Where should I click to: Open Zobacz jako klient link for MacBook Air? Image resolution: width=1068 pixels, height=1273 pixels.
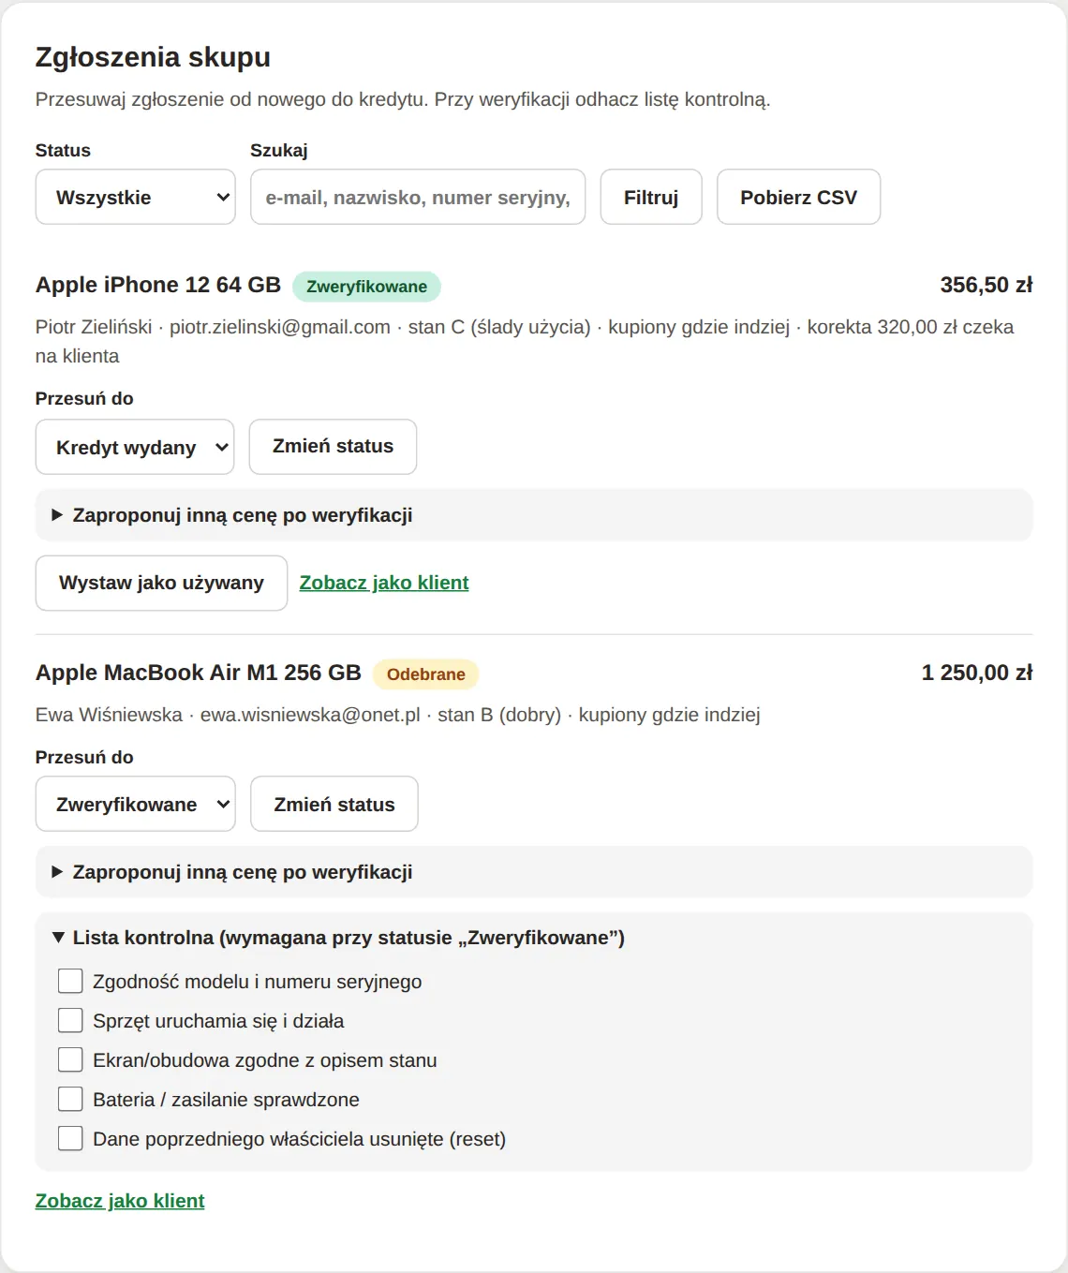tap(120, 1201)
